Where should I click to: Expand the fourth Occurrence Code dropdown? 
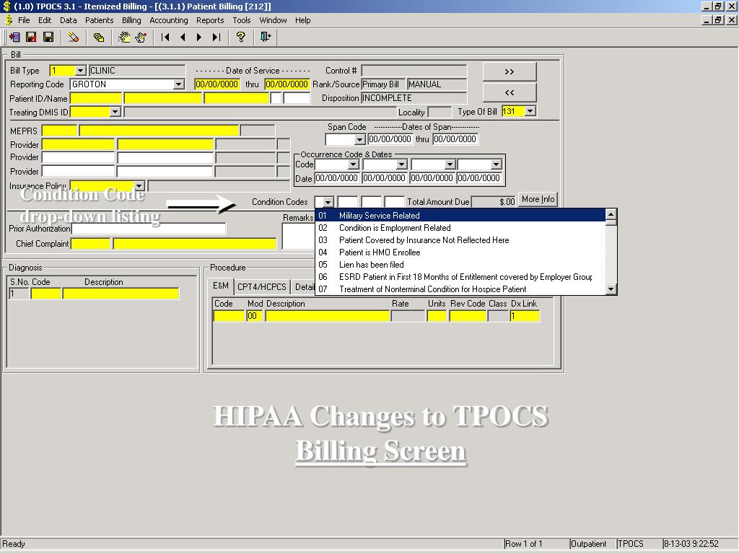tap(497, 164)
